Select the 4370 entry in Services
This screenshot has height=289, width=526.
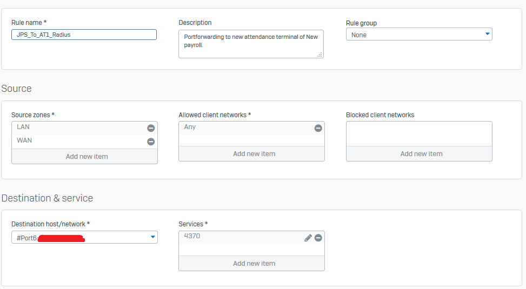click(x=238, y=237)
